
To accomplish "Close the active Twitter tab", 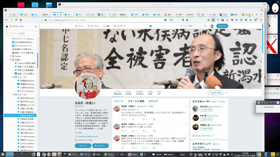I will coord(60,14).
